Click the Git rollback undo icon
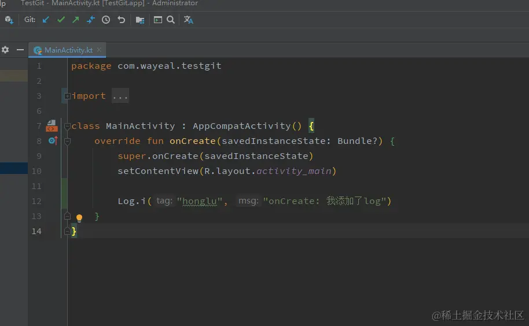Screen dimensions: 529x326 (x=121, y=20)
